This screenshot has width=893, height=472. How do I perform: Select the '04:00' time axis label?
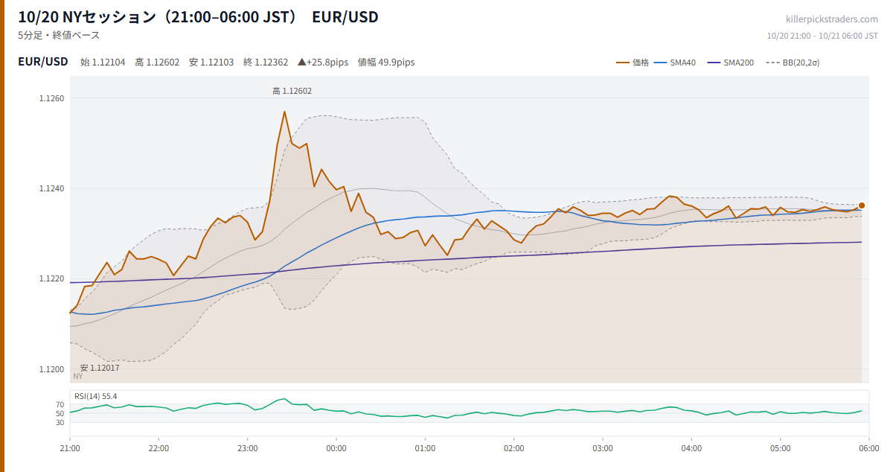(691, 448)
